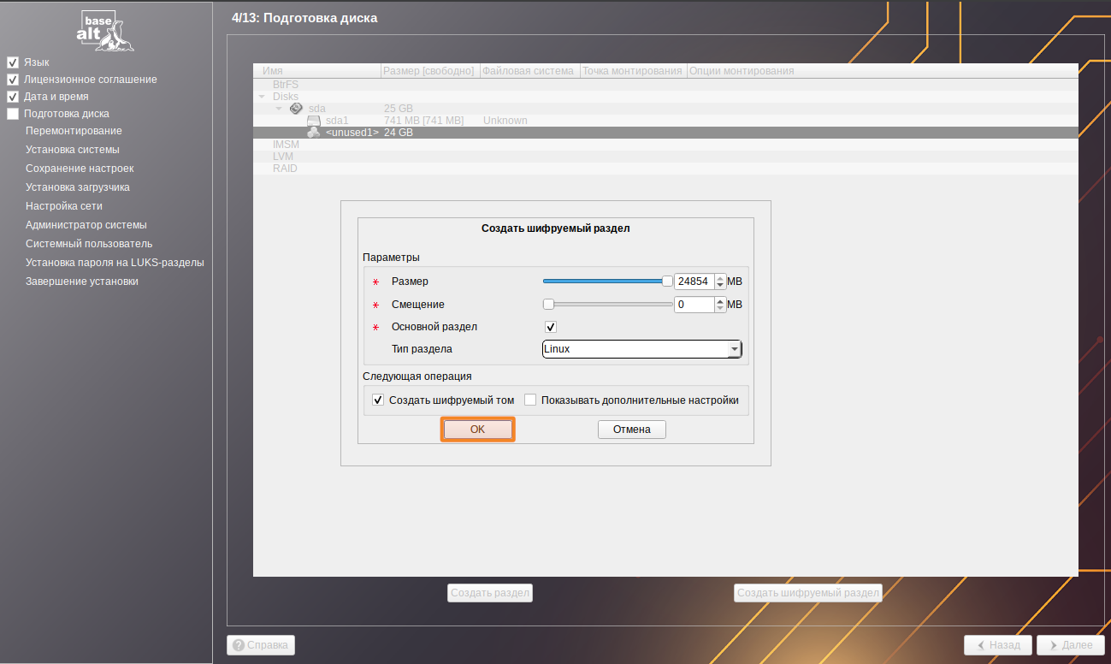Increase size value with up arrow
Viewport: 1111px width, 664px height.
click(x=720, y=278)
